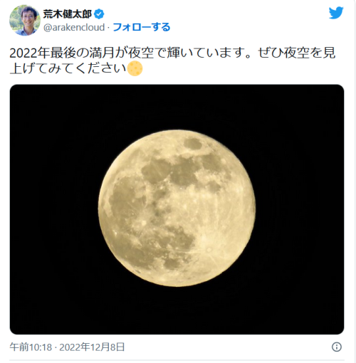Screen dimensions: 356x363
Task: Click the blue verified checkmark badge
Action: (99, 14)
